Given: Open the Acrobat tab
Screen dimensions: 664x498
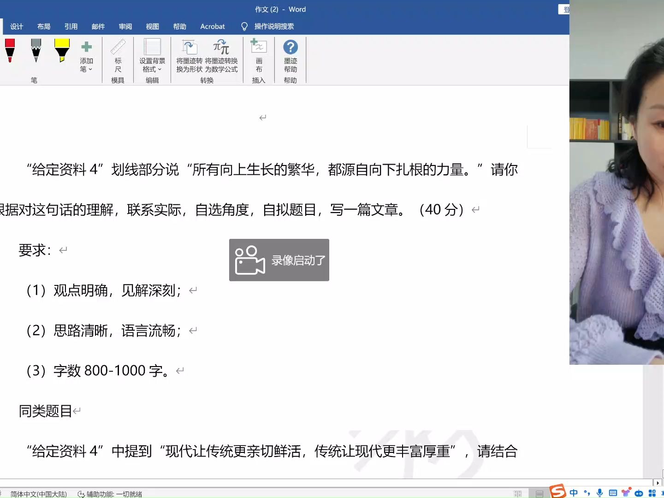Looking at the screenshot, I should click(213, 26).
